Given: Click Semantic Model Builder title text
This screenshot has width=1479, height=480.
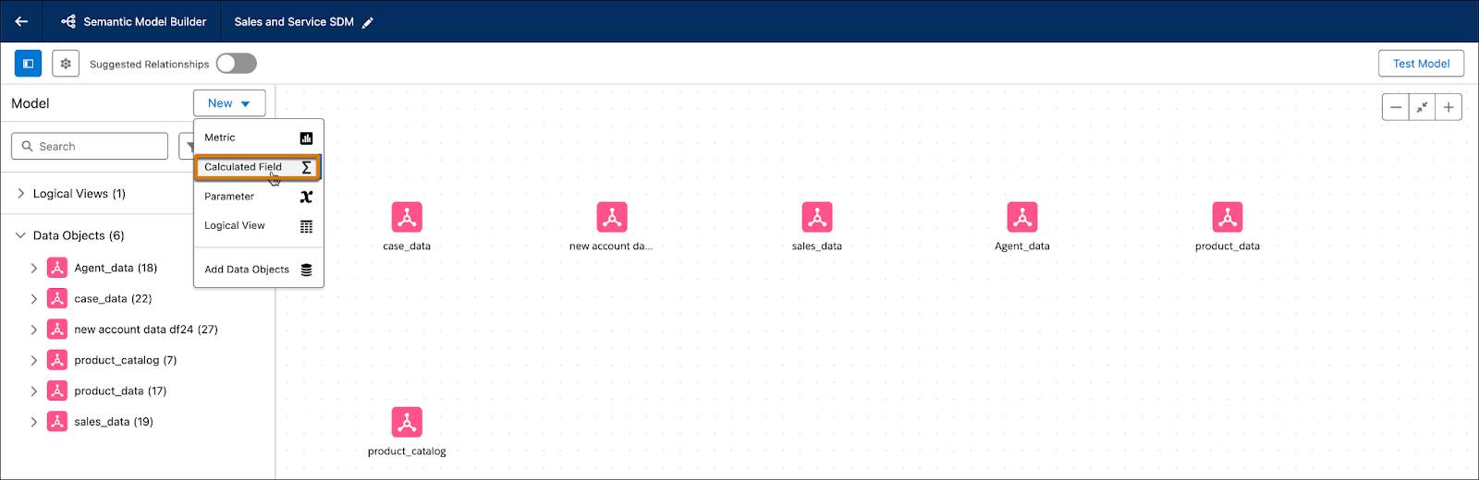Looking at the screenshot, I should click(x=145, y=21).
